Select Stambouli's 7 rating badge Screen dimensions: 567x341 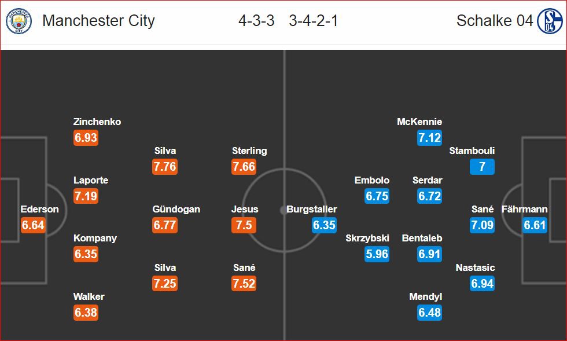click(x=482, y=167)
